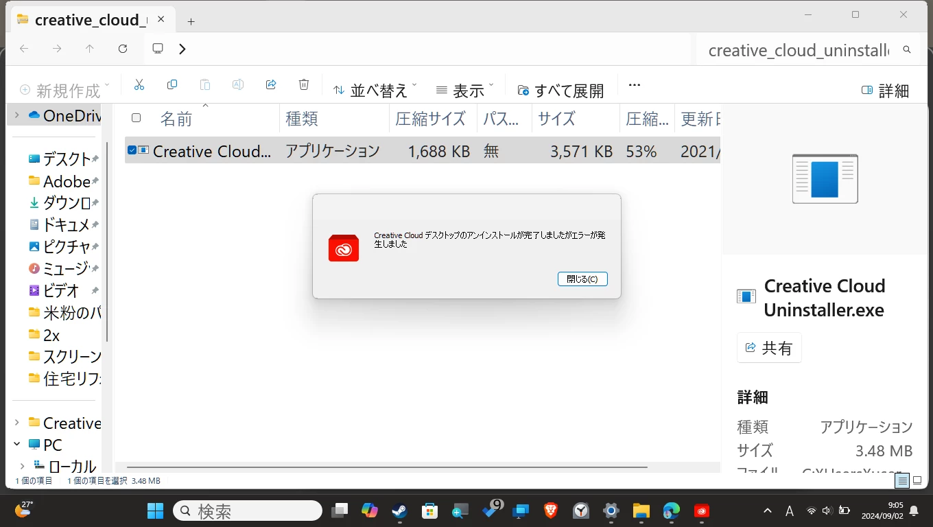Click the share icon in the toolbar
The height and width of the screenshot is (527, 933).
[271, 84]
